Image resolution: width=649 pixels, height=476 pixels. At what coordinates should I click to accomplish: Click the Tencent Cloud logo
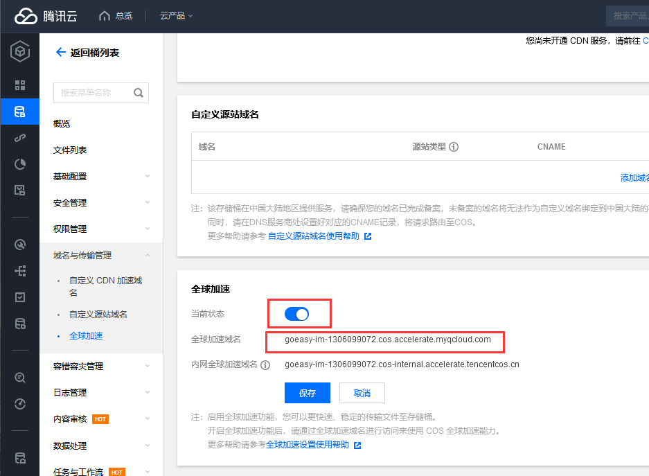pyautogui.click(x=47, y=16)
